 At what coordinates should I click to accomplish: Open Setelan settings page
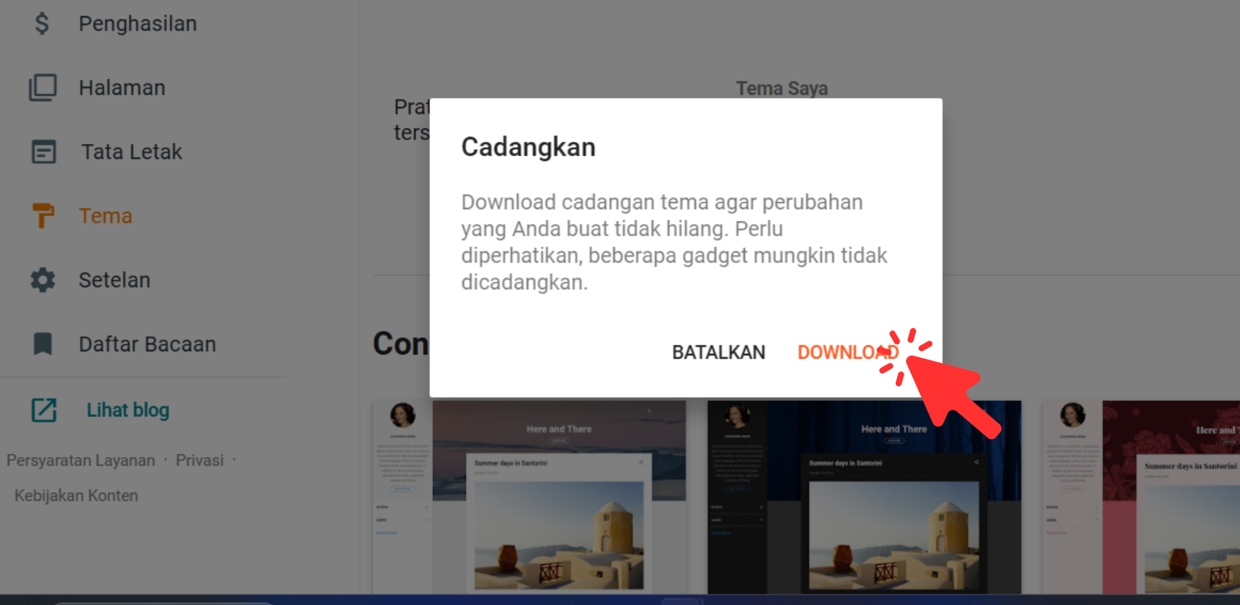point(114,280)
